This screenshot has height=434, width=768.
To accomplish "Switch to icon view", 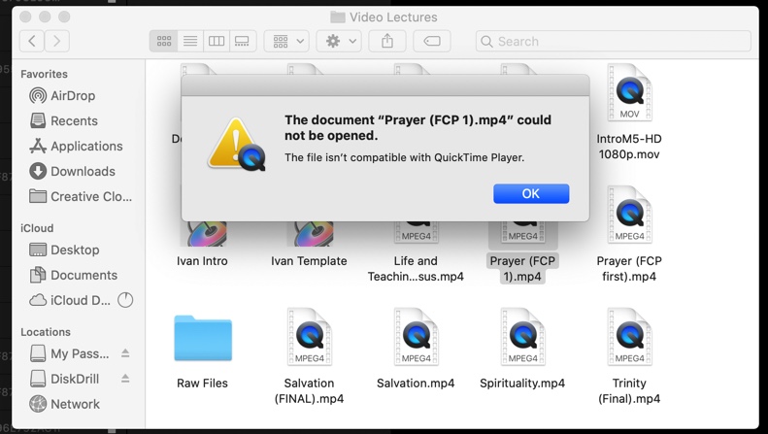I will (163, 41).
